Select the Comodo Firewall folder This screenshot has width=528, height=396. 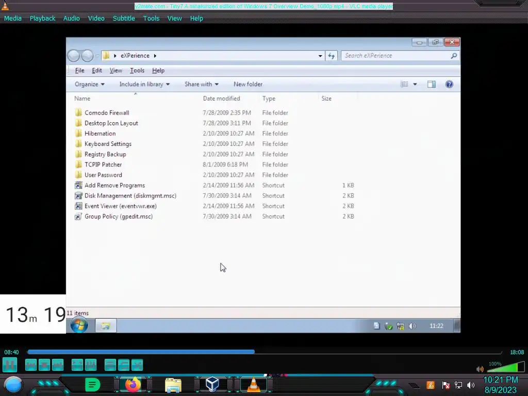pyautogui.click(x=107, y=113)
